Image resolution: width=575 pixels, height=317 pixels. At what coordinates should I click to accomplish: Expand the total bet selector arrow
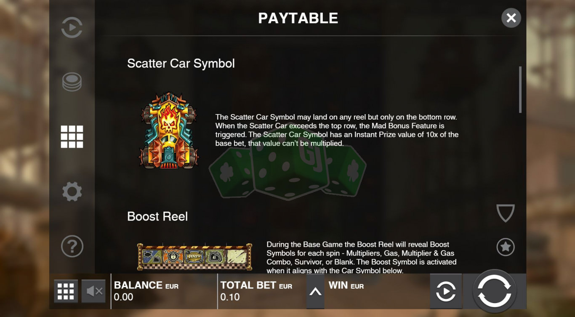tap(315, 292)
